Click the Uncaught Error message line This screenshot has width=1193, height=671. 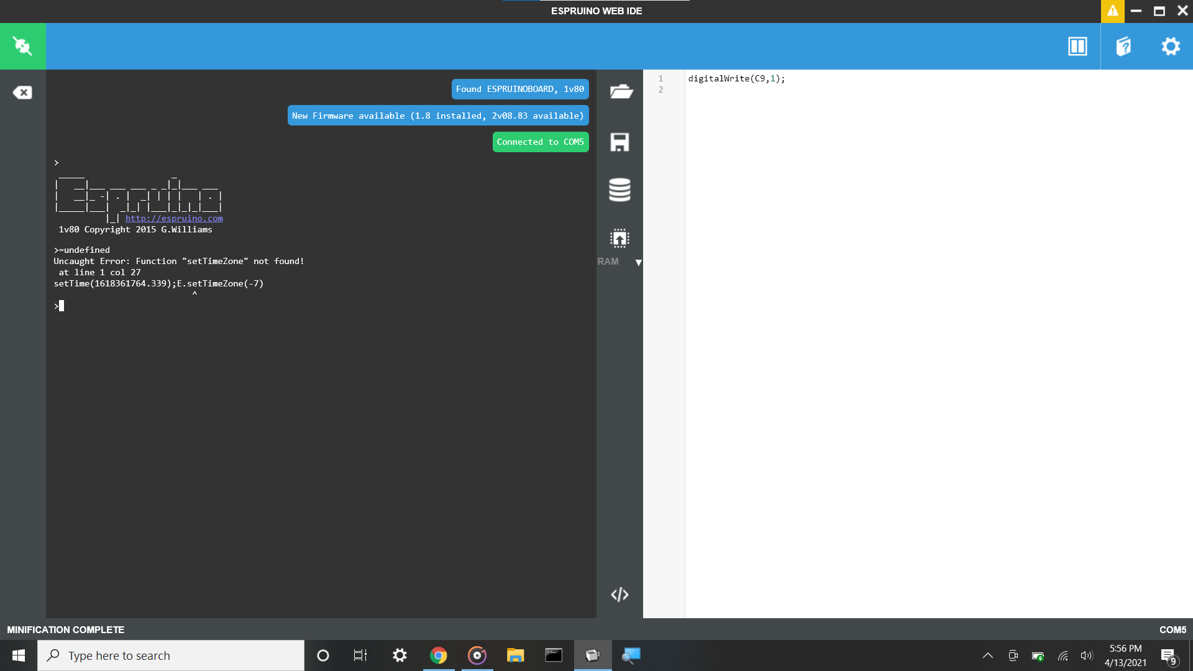click(179, 261)
